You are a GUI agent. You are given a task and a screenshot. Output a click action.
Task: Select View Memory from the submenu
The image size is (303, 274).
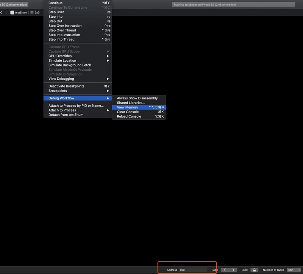(127, 107)
